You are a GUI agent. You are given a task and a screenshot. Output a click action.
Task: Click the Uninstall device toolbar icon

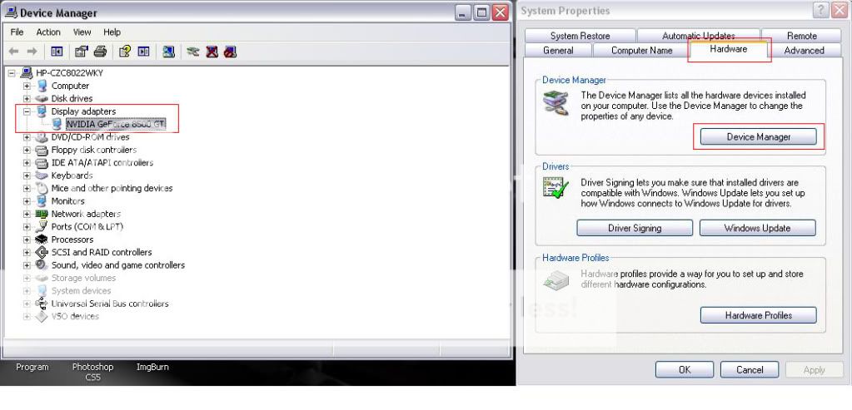point(212,52)
